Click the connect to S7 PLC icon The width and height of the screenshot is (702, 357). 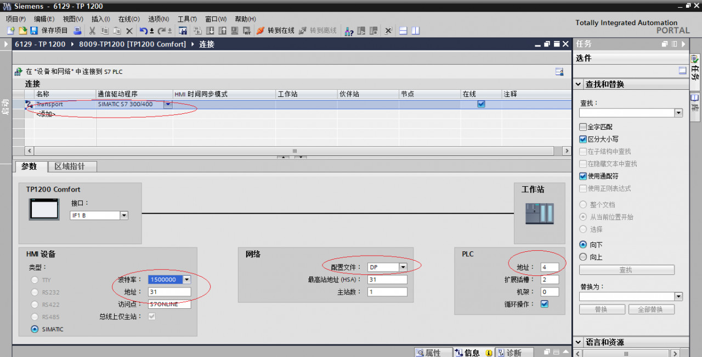18,71
